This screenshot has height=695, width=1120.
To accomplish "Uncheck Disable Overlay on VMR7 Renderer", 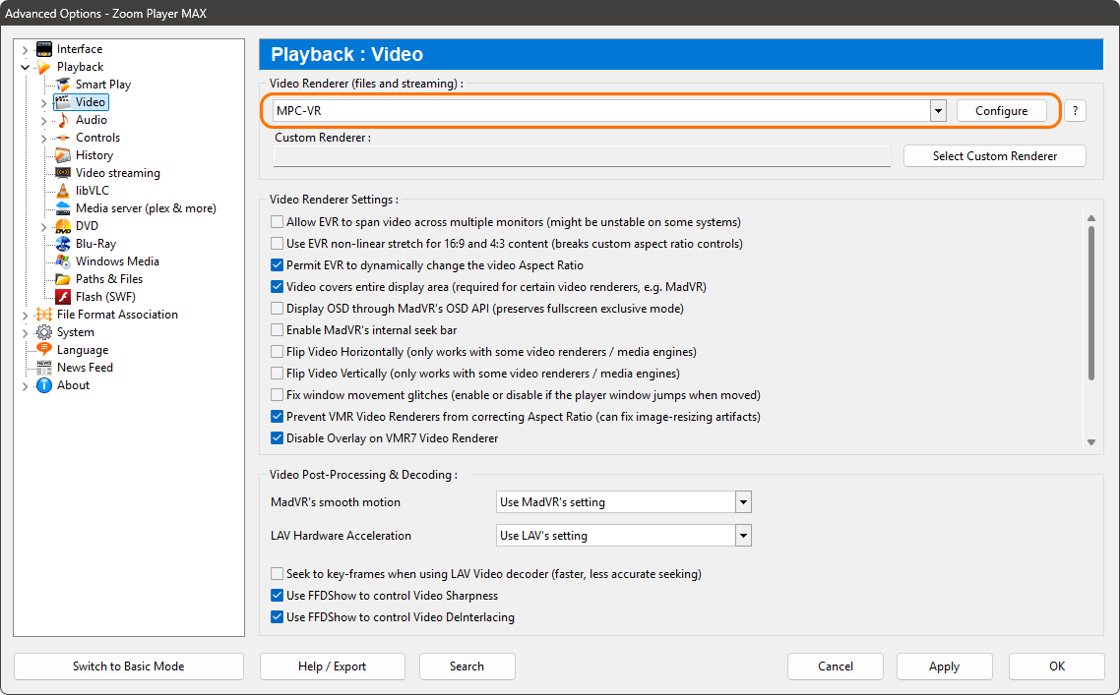I will click(x=278, y=438).
